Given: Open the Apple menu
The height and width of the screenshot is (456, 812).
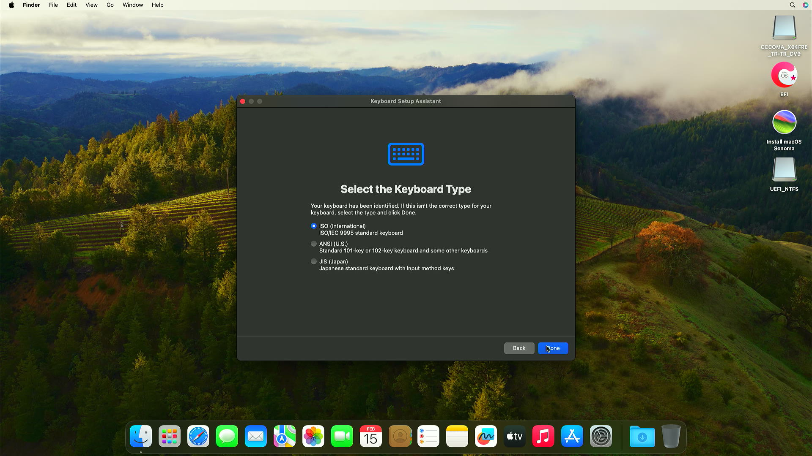Looking at the screenshot, I should click(11, 5).
